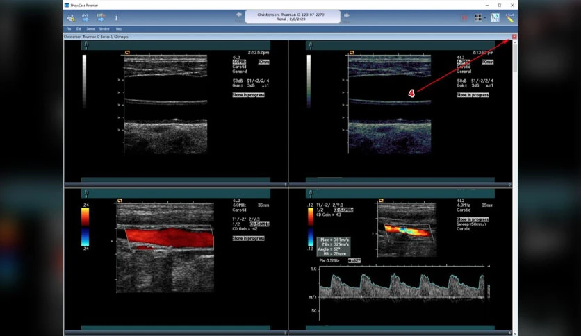
Task: Open the Series menu
Action: pos(90,29)
